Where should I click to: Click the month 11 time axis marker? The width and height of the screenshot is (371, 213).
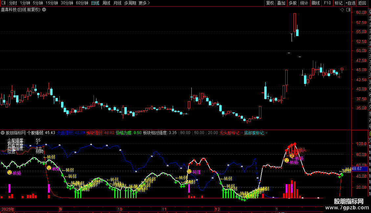(x=164, y=209)
